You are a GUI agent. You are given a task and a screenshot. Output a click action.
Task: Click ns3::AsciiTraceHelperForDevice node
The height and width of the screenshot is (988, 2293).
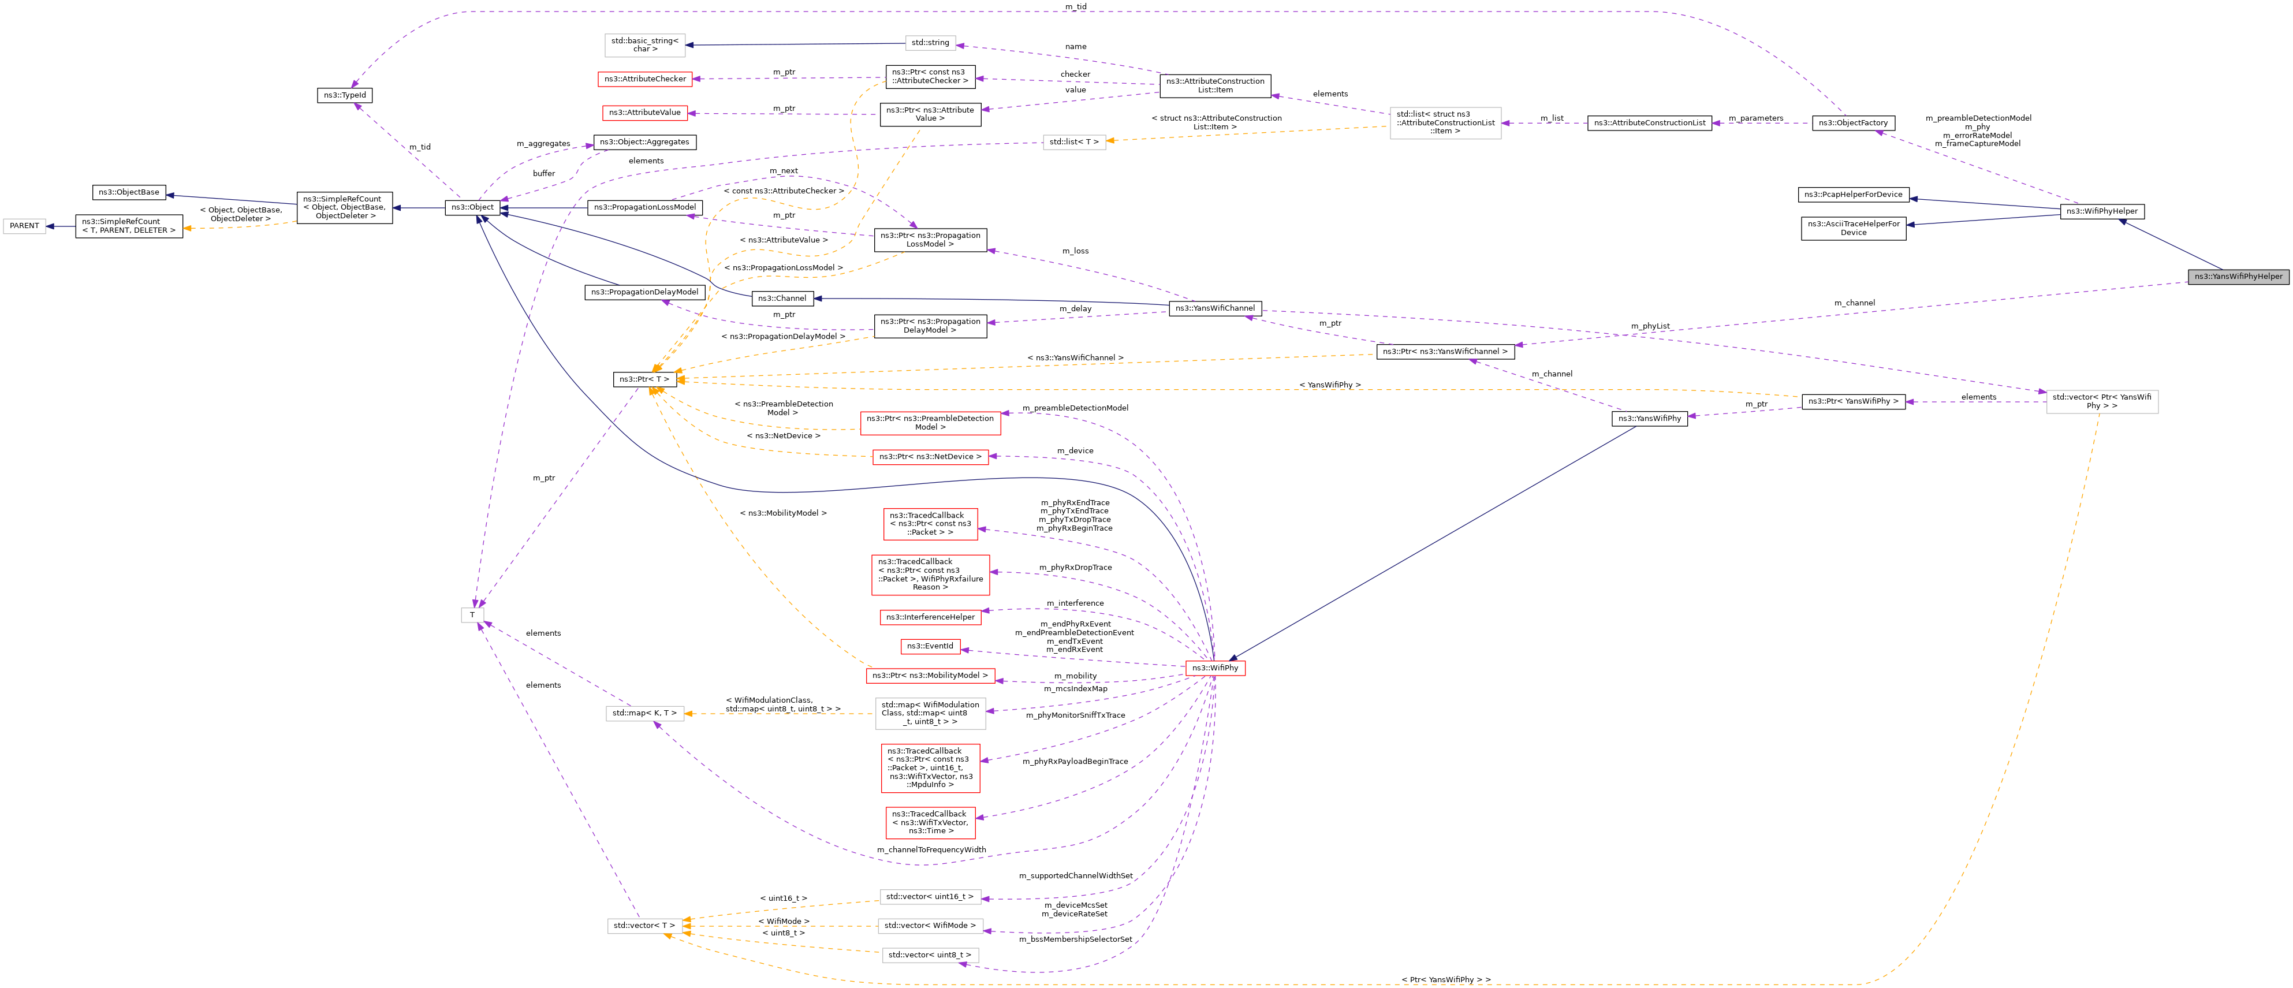click(x=1853, y=228)
